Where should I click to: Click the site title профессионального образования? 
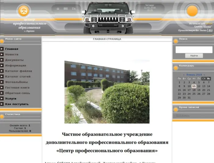[29, 25]
